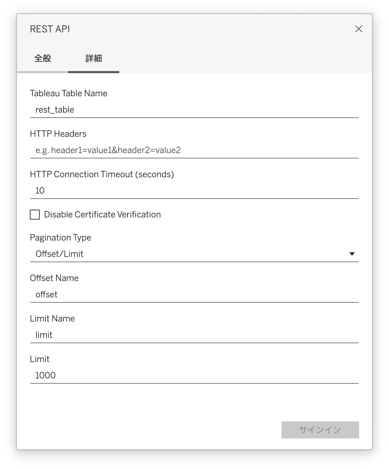This screenshot has height=469, width=389.
Task: Click the Offset Name input field
Action: tap(194, 295)
